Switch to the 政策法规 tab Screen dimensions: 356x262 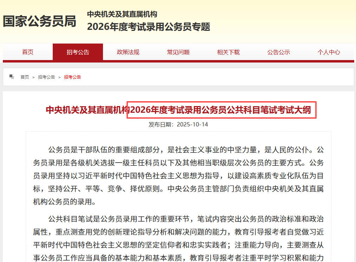click(x=128, y=52)
